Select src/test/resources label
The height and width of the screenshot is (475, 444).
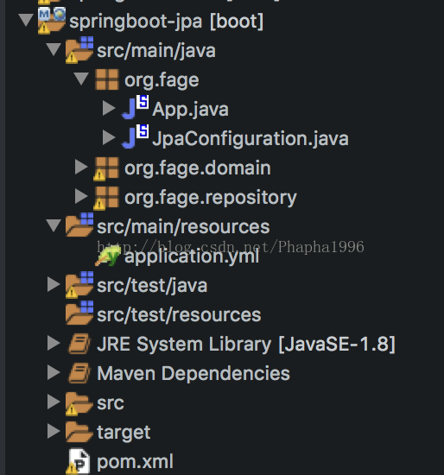click(179, 314)
